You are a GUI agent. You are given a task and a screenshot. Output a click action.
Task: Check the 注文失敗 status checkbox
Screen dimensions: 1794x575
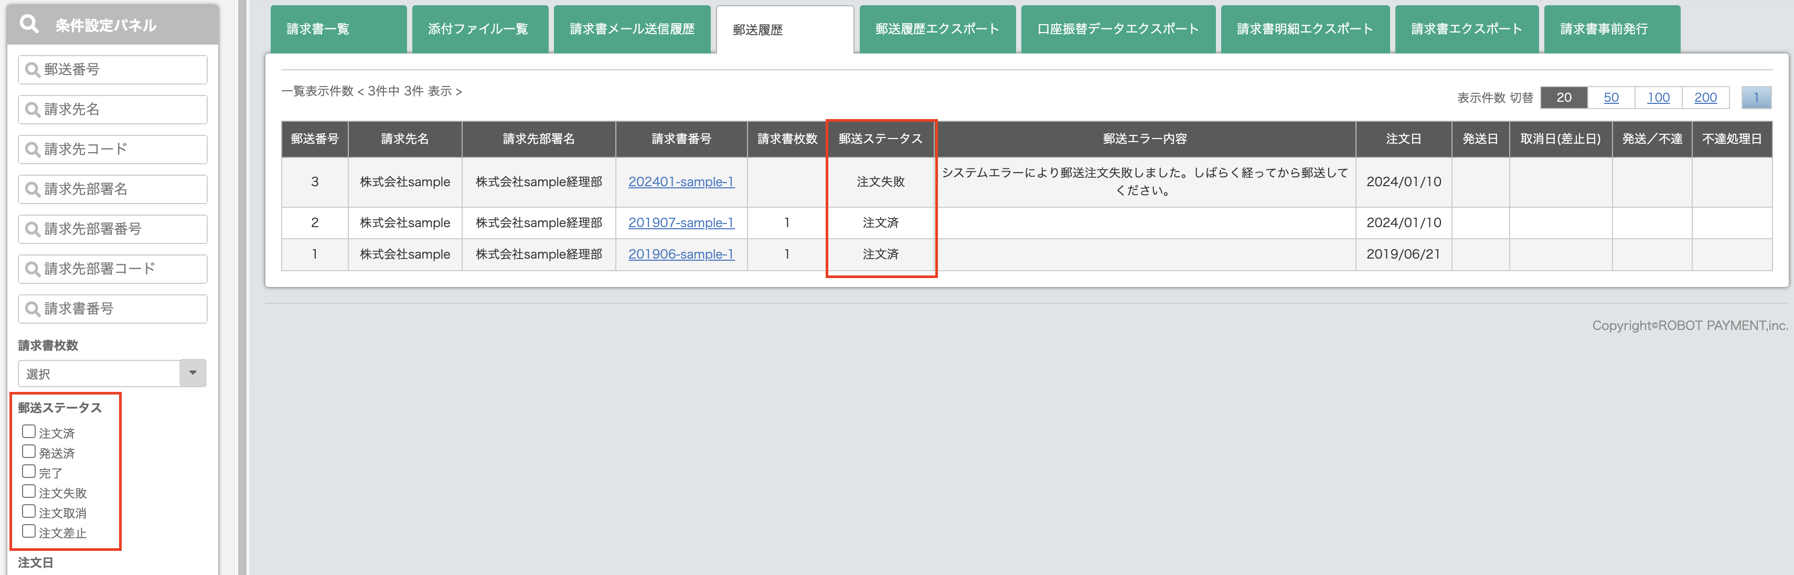(28, 491)
